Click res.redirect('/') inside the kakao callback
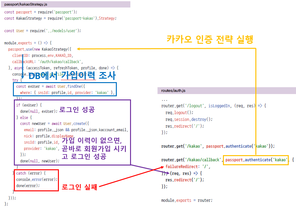 point(185,180)
